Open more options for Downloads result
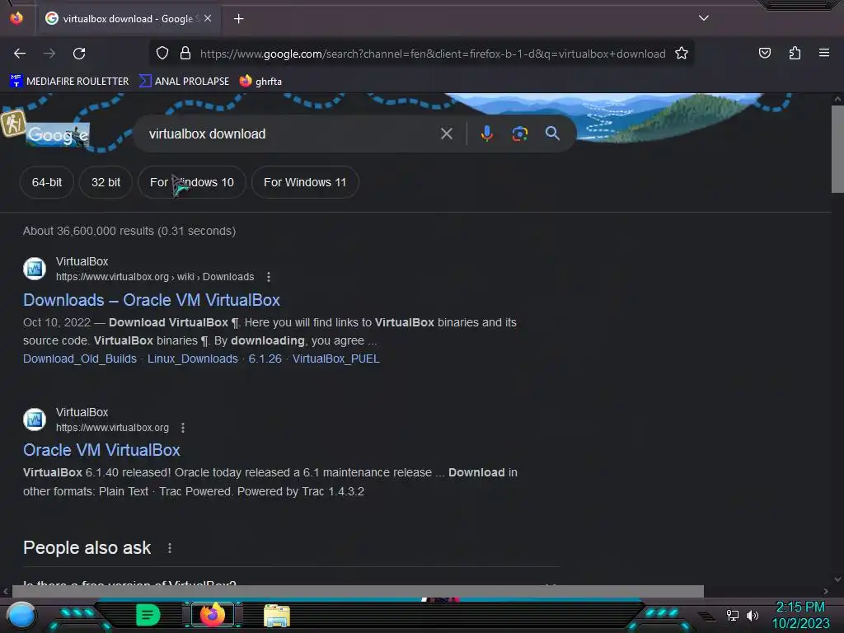The height and width of the screenshot is (633, 844). (x=269, y=277)
